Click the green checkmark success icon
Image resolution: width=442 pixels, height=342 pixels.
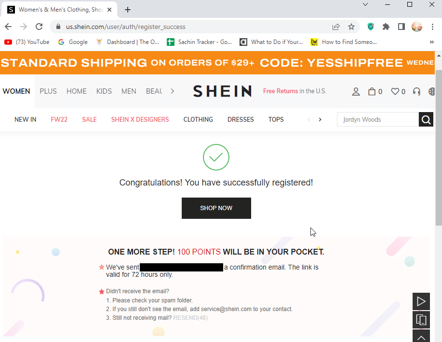(x=216, y=157)
